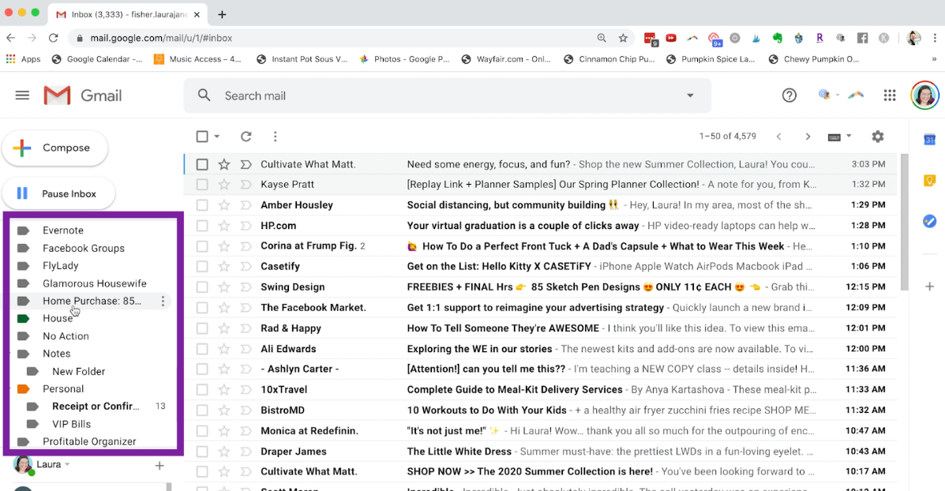This screenshot has width=945, height=491.
Task: Click the Pause Inbox button
Action: [x=59, y=193]
